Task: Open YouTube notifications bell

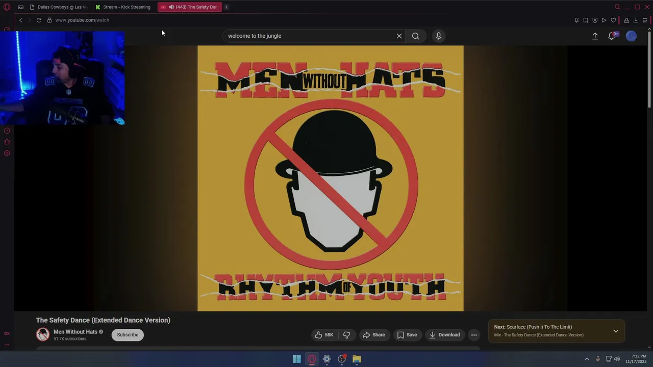Action: coord(612,36)
